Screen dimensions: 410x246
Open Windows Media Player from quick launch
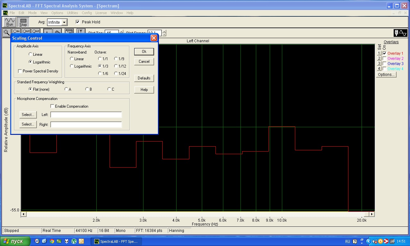pos(37,241)
